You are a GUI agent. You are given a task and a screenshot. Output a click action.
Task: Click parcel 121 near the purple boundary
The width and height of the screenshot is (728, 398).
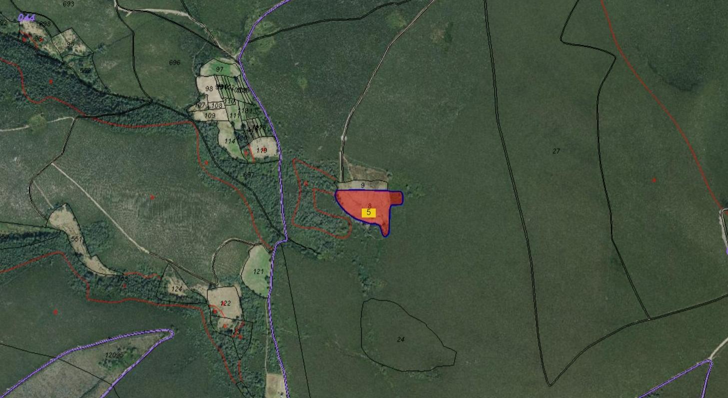258,272
